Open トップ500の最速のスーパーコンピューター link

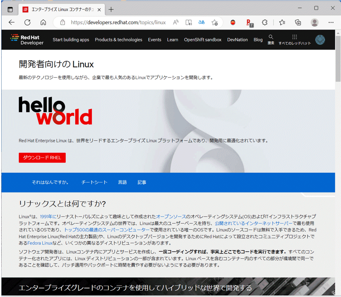tap(107, 230)
